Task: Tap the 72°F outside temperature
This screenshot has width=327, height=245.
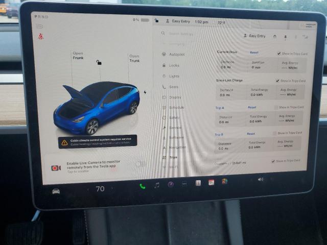Action: coord(221,22)
